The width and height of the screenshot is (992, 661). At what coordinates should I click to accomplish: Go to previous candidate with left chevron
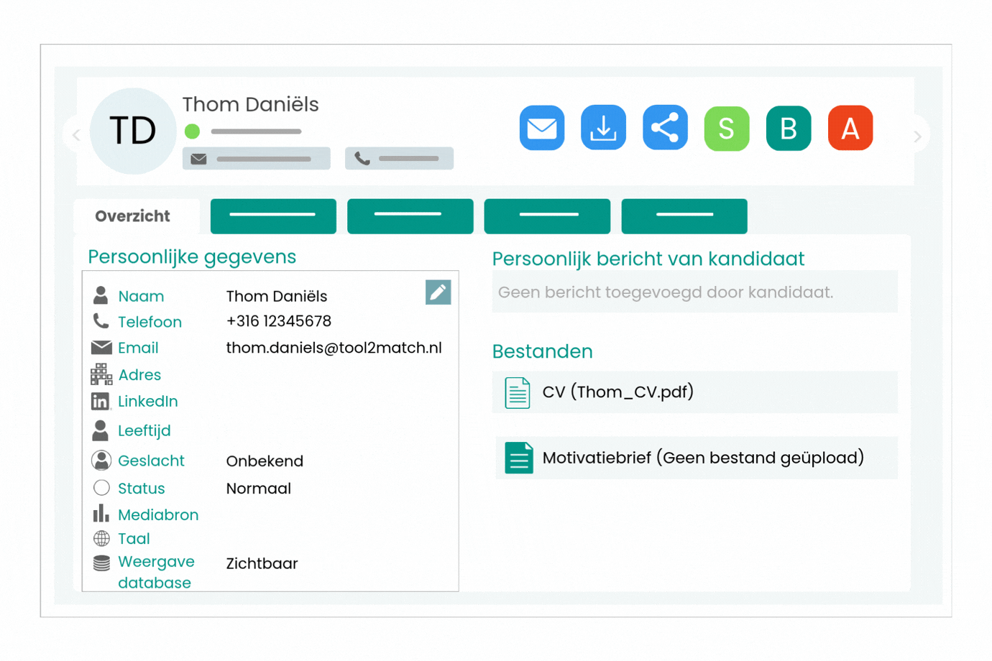point(76,135)
